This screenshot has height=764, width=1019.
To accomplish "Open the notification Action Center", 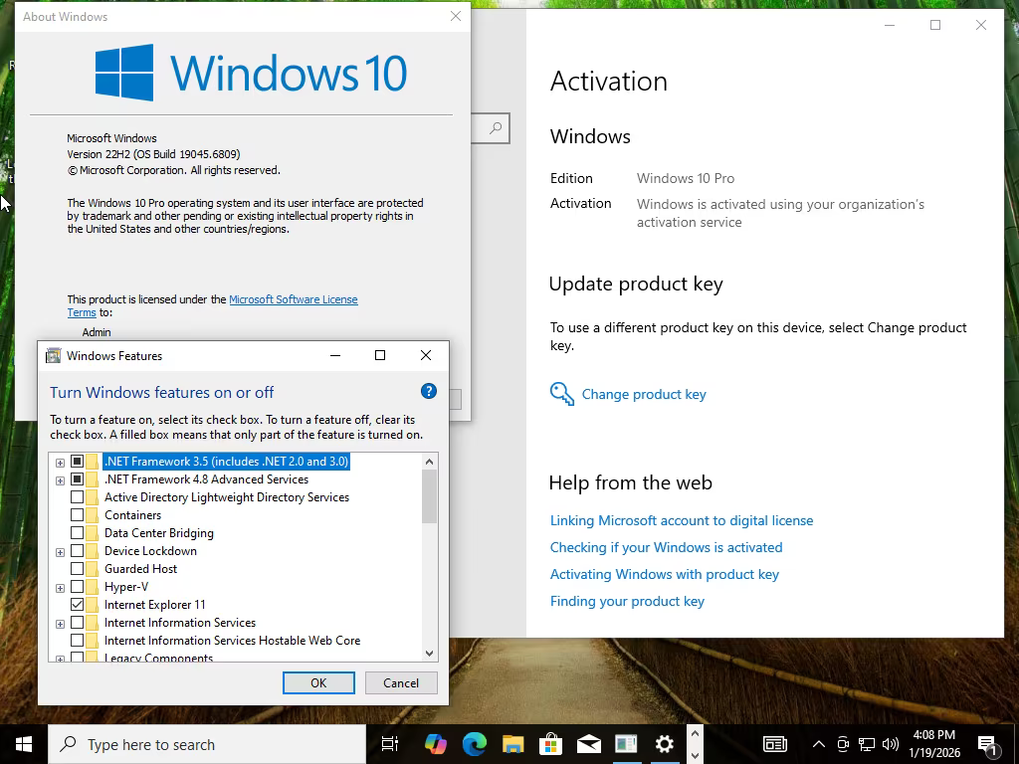I will (x=988, y=745).
